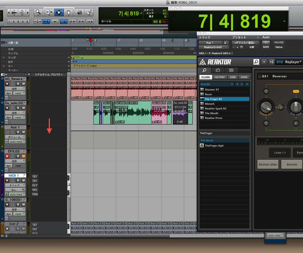Screen dimensions: 303x253
Task: Open the Reaktor panelsets icon tab
Action: [231, 70]
